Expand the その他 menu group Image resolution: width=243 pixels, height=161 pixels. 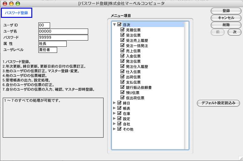(115, 129)
